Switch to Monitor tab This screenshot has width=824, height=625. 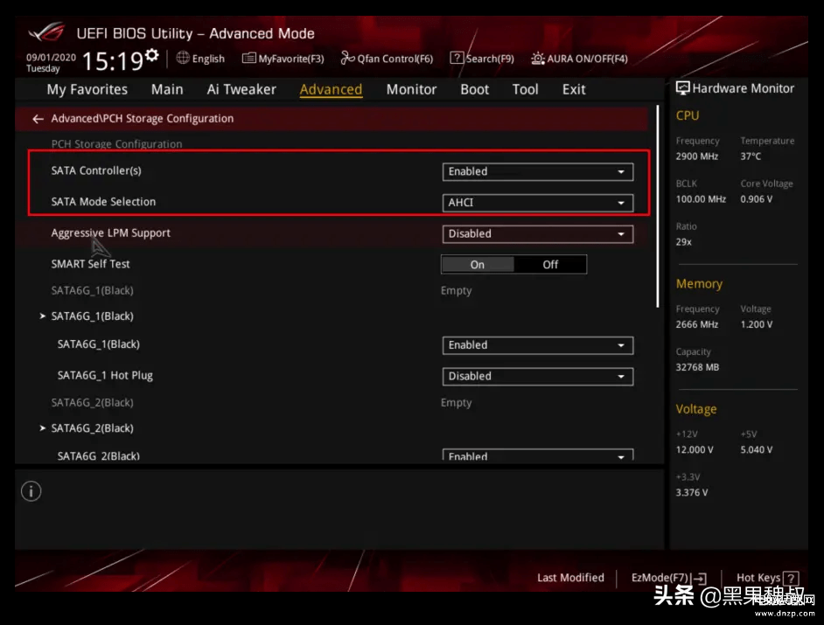[411, 89]
